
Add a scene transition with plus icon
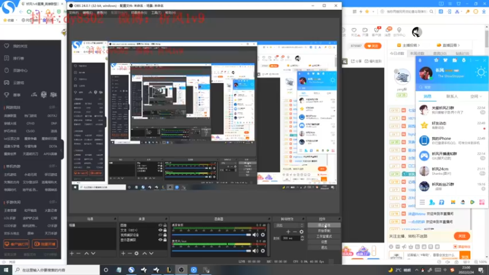tap(288, 232)
